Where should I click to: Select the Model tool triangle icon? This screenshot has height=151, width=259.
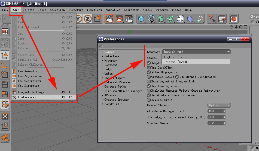[5, 55]
